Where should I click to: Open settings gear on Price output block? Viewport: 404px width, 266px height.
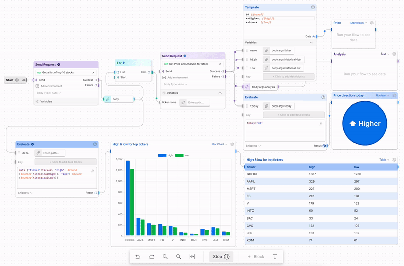[x=372, y=23]
